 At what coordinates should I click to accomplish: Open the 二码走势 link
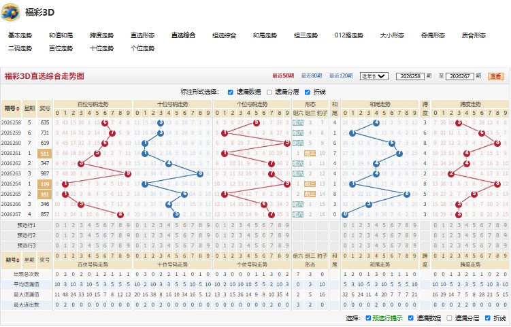click(20, 48)
